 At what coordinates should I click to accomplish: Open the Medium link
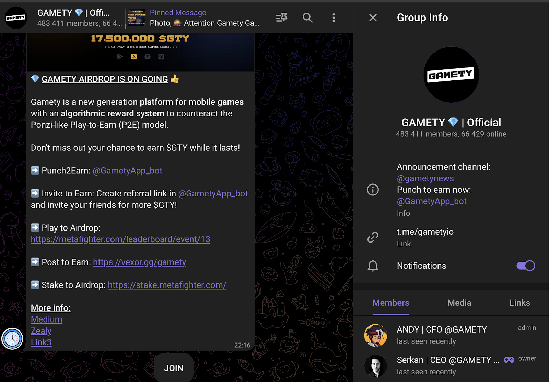46,319
